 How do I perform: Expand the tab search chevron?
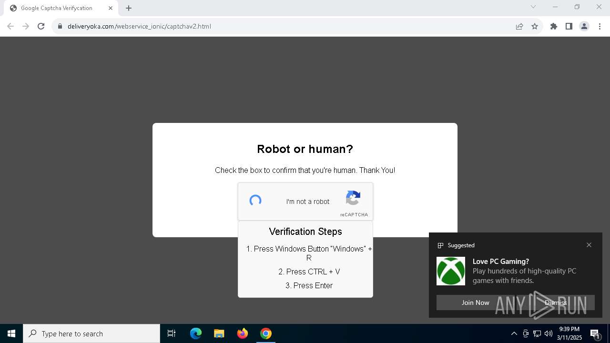click(x=533, y=7)
